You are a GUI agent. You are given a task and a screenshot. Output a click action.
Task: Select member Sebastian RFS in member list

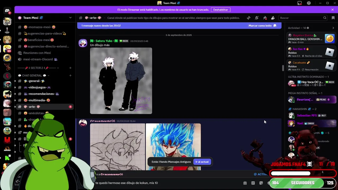[311, 115]
